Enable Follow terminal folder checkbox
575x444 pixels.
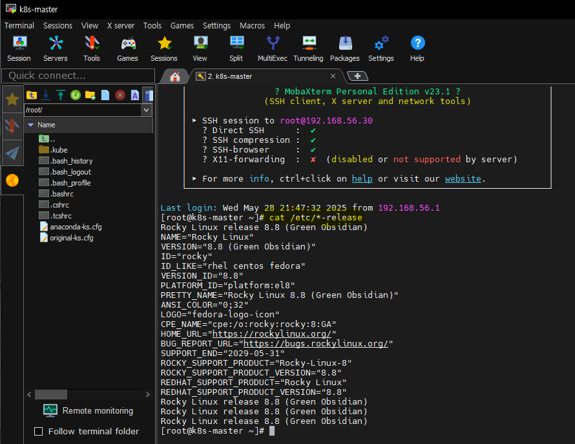click(x=38, y=431)
